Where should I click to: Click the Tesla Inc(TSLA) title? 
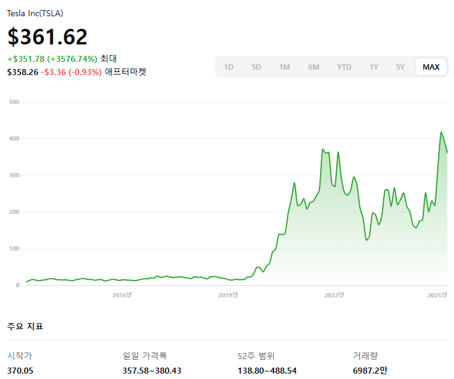tap(35, 13)
